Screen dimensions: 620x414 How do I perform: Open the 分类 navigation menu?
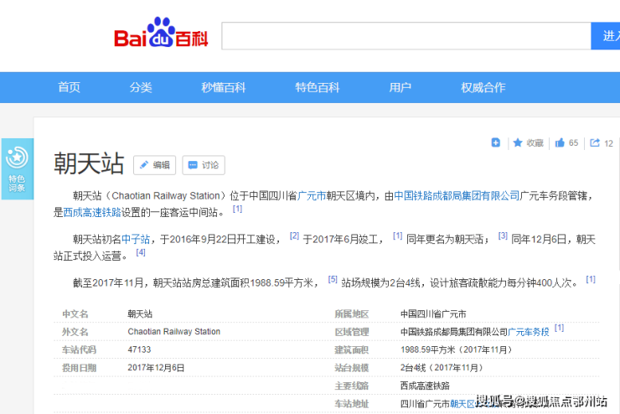pos(141,87)
